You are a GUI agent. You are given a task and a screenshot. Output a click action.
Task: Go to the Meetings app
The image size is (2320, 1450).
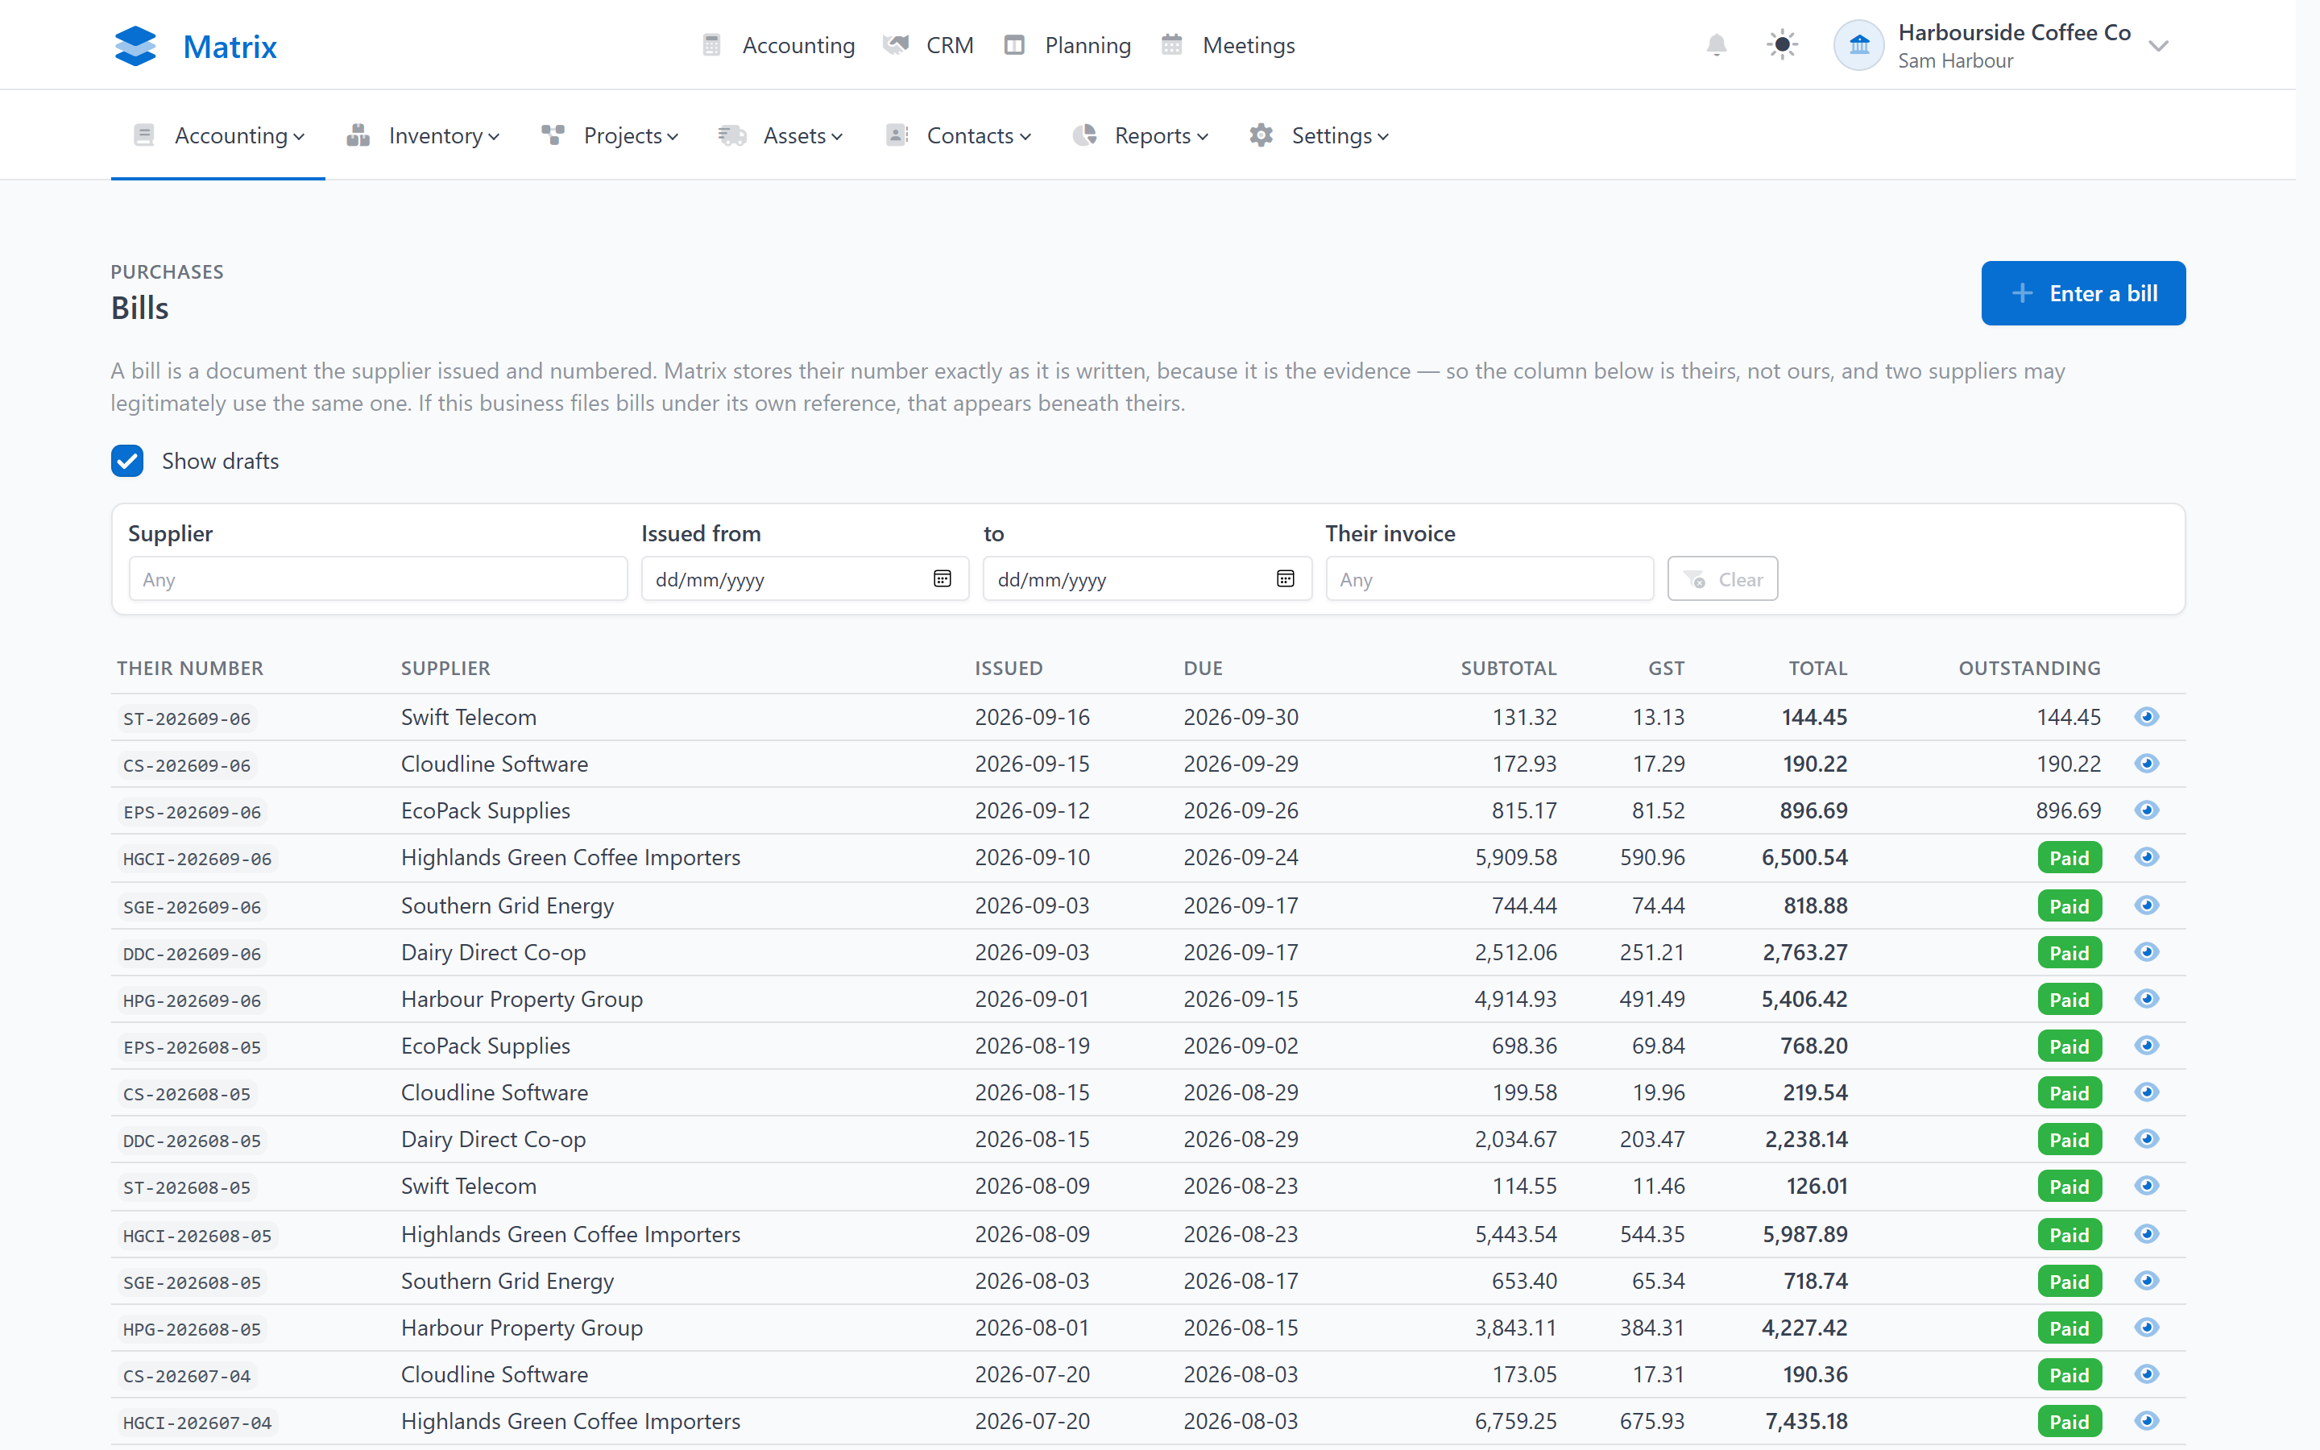[1227, 45]
